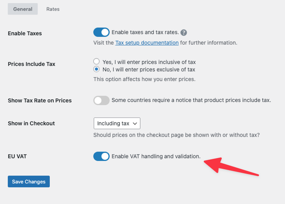Image resolution: width=285 pixels, height=204 pixels.
Task: Disable the EU VAT handling toggle
Action: pos(101,157)
